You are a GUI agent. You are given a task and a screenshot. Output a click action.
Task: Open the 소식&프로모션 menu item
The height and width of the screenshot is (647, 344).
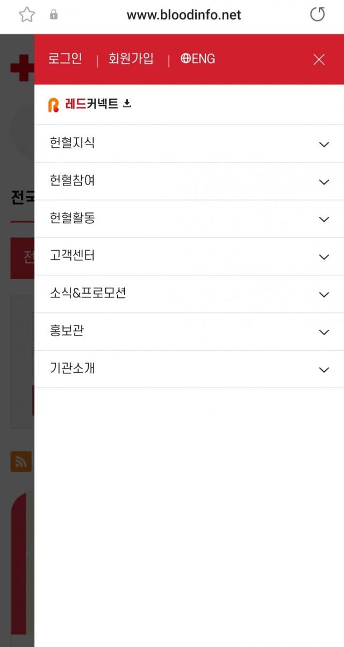point(88,294)
